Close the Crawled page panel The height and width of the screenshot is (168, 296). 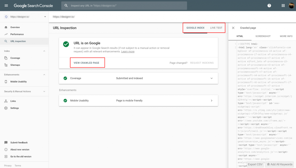tap(233, 28)
